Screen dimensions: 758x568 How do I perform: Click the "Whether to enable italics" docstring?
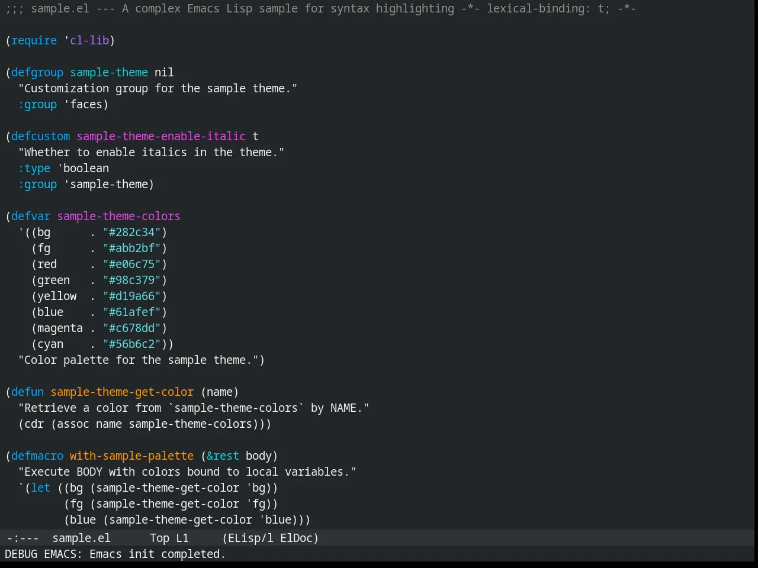tap(152, 152)
